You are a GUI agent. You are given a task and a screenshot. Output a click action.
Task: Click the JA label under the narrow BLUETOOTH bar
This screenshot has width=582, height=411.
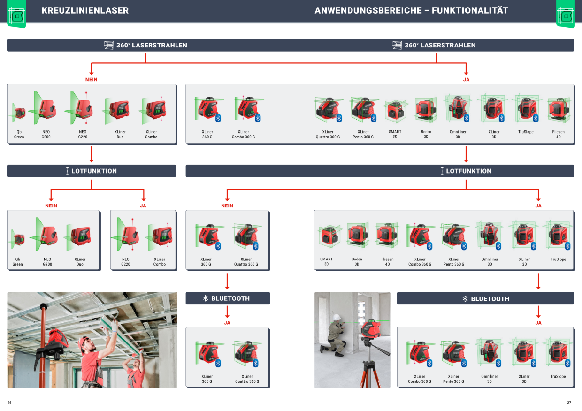[227, 323]
